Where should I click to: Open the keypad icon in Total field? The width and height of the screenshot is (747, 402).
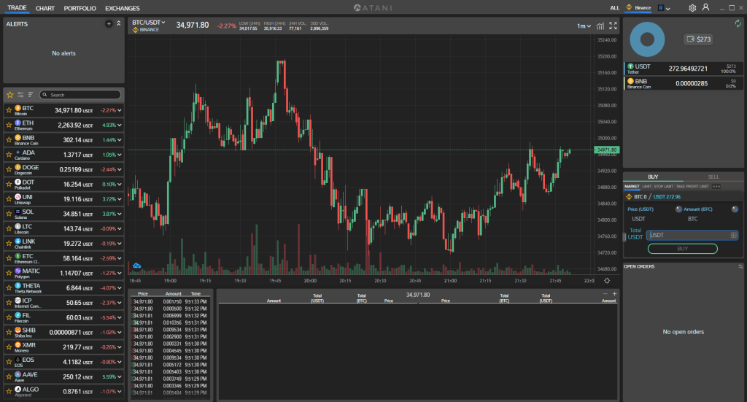pyautogui.click(x=733, y=236)
